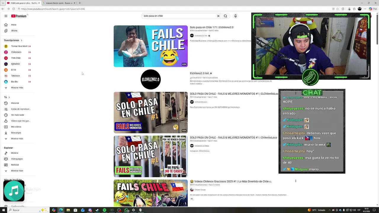The image size is (379, 213).
Task: Click the browser back arrow
Action: point(3,9)
